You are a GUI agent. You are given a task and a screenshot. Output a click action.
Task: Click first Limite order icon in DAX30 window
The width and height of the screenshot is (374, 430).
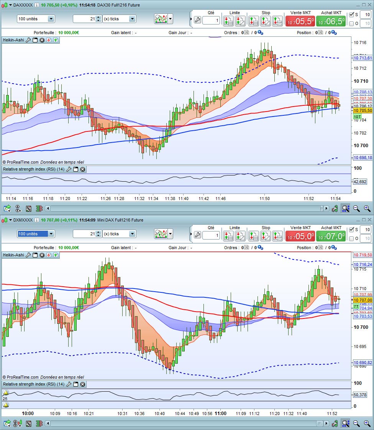228,21
